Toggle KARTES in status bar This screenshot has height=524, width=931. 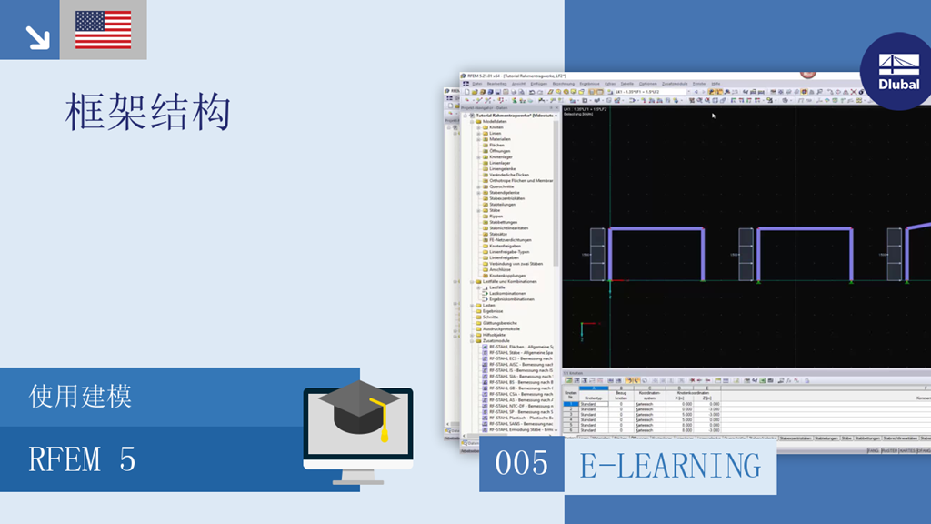coord(907,451)
